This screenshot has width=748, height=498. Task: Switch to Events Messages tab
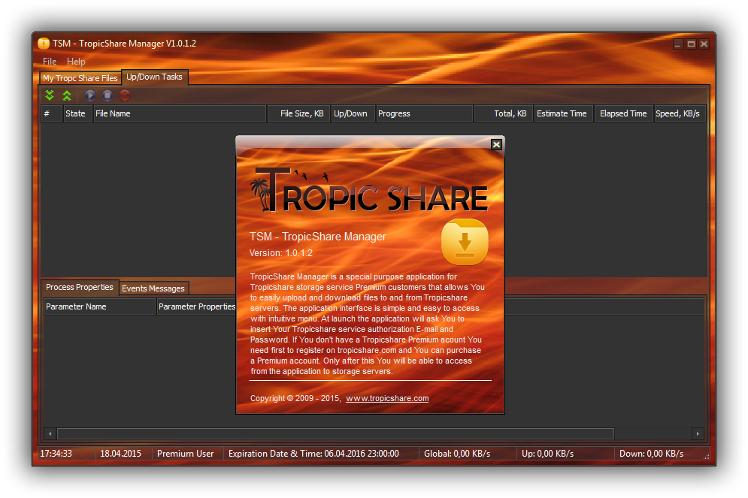(x=153, y=288)
